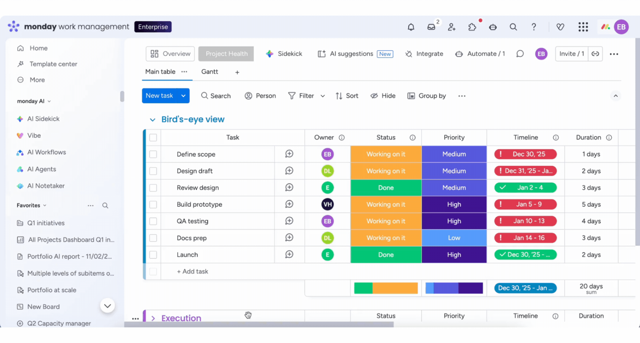640x343 pixels.
Task: Open the New task dropdown arrow
Action: click(x=183, y=96)
